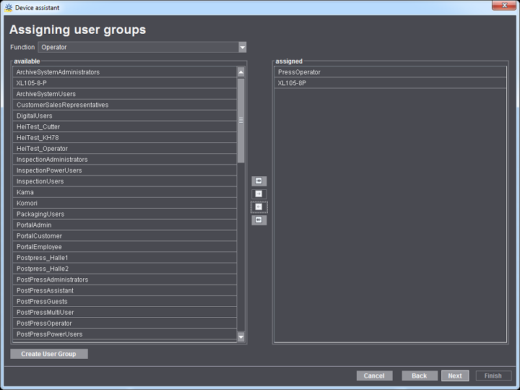Click the scroll-up arrow of available list

(x=241, y=71)
